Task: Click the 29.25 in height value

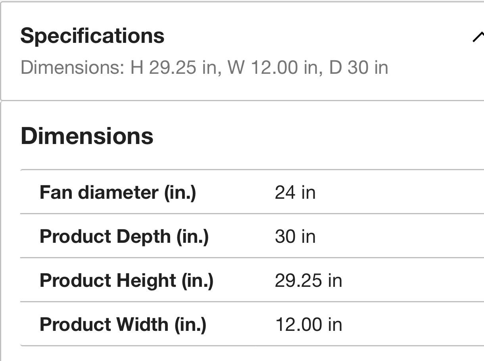Action: (x=308, y=280)
